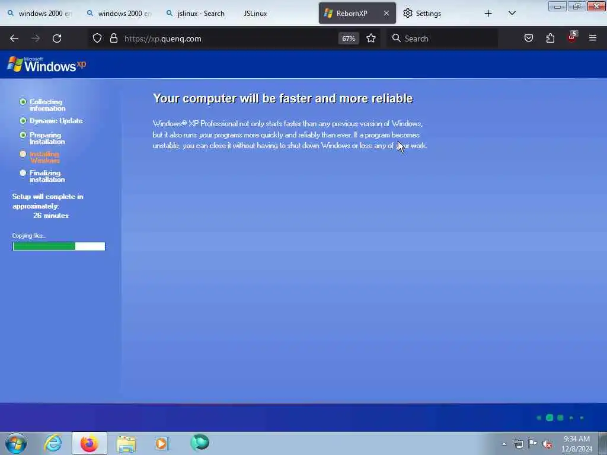Click the Windows XP logo
The image size is (607, 455).
pyautogui.click(x=46, y=64)
